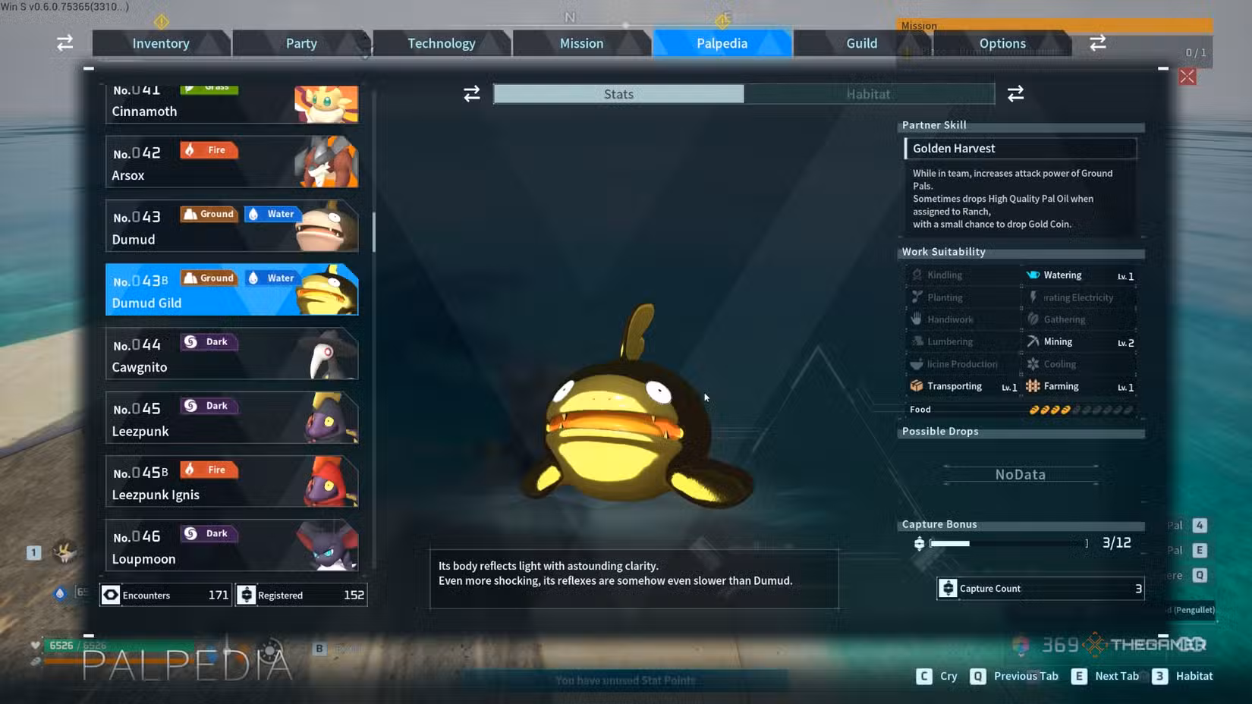This screenshot has width=1252, height=704.
Task: Show the Habitat sub-tab
Action: (869, 94)
